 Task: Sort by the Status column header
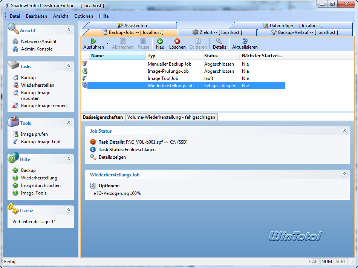220,56
